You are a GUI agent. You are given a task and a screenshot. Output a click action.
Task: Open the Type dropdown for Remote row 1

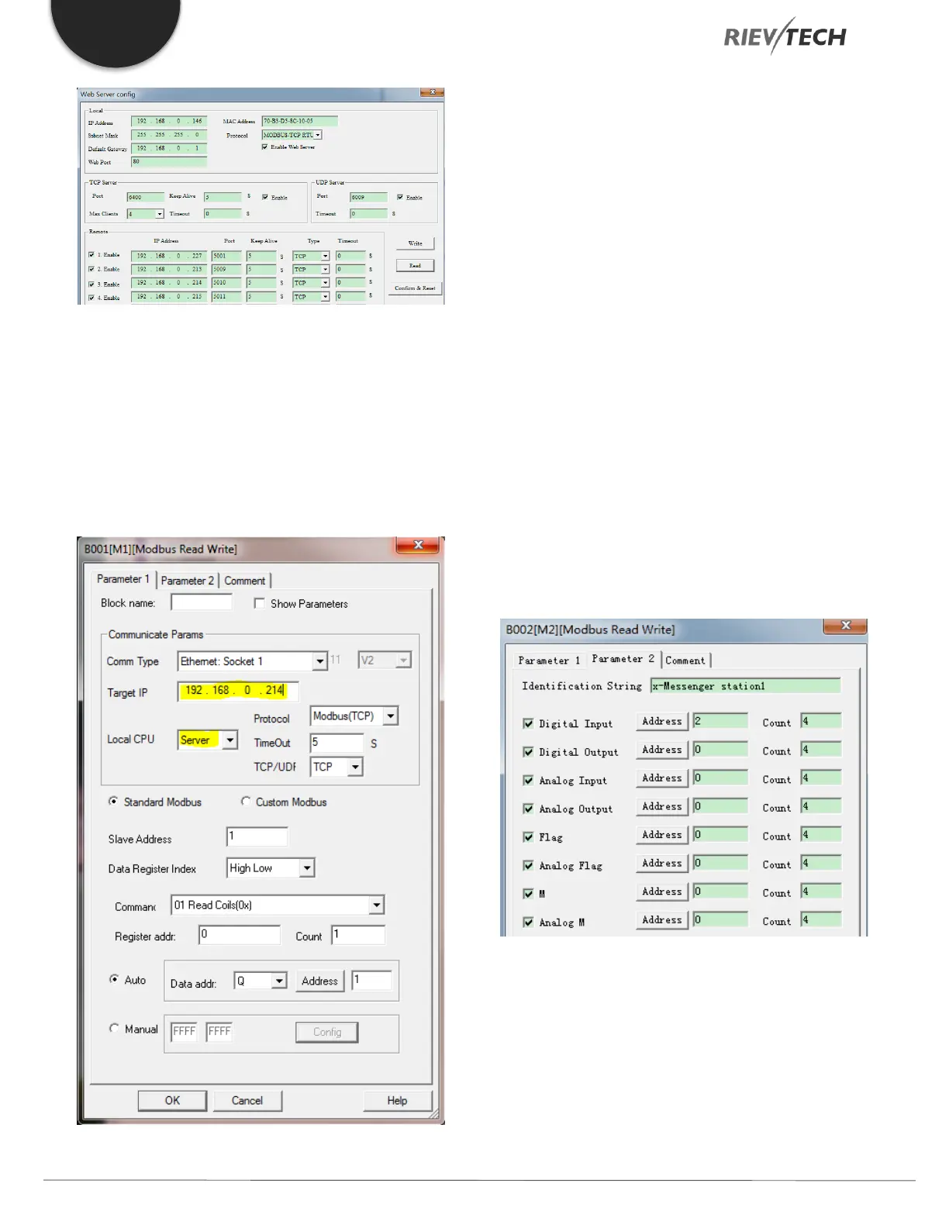[325, 256]
